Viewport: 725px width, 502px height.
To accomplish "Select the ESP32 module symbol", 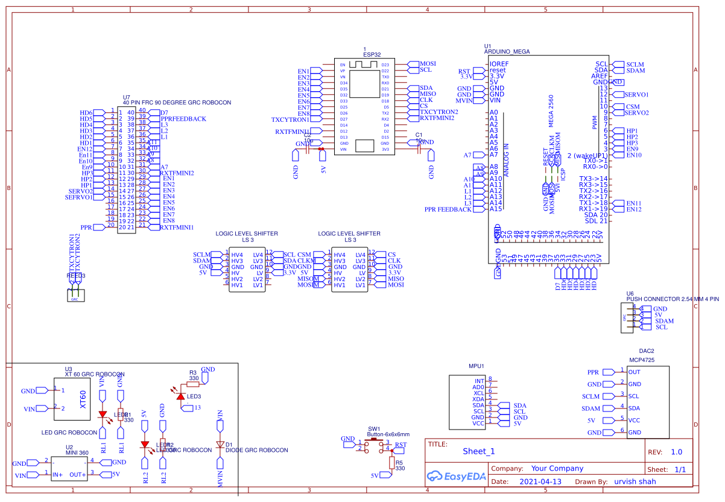I will pyautogui.click(x=365, y=106).
